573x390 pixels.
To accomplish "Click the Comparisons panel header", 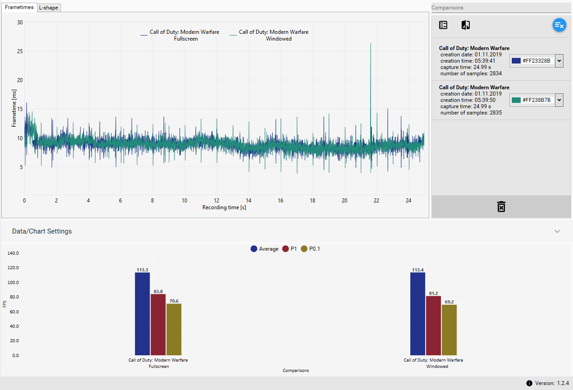I will (x=501, y=8).
